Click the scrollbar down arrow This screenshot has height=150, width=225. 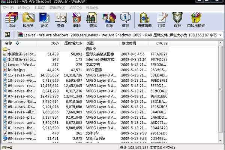[220, 140]
